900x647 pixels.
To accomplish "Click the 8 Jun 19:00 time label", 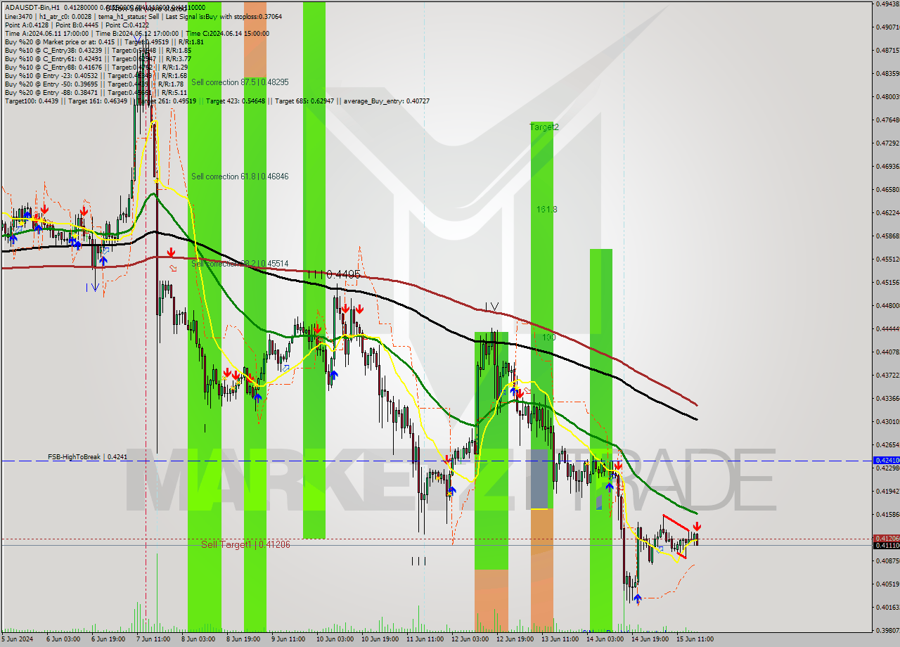I will point(242,639).
